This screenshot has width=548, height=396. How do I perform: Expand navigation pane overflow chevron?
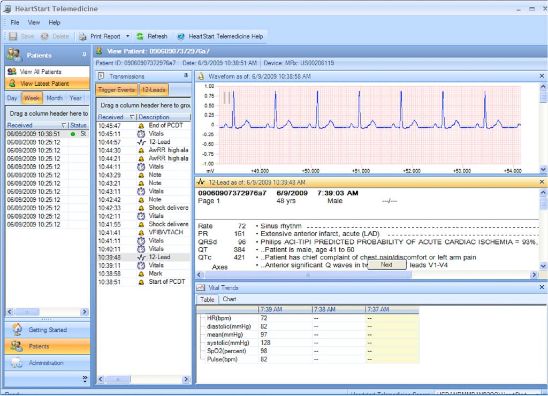[85, 379]
